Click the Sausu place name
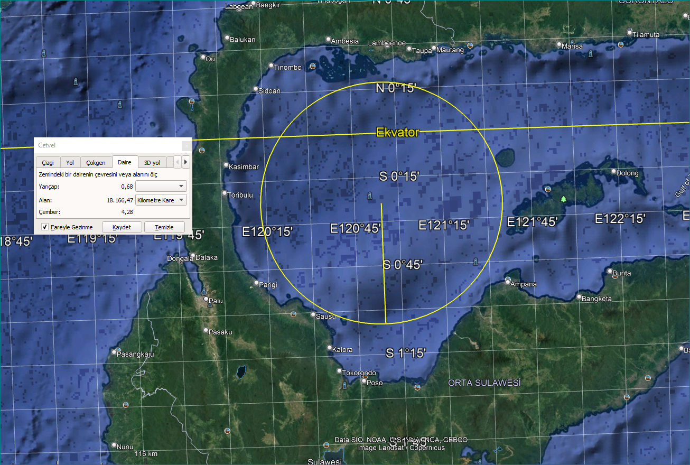690x465 pixels. 326,316
